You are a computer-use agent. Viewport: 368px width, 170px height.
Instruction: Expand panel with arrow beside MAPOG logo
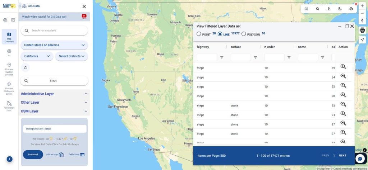20,6
